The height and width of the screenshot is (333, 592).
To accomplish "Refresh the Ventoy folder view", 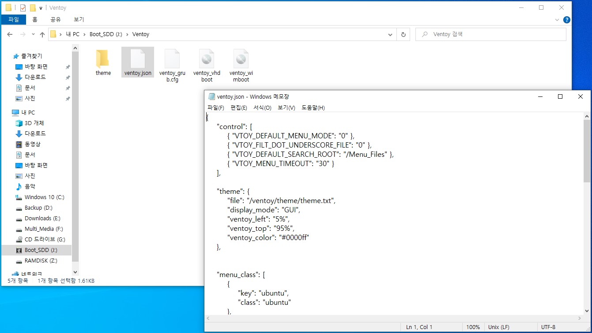I will [x=403, y=34].
